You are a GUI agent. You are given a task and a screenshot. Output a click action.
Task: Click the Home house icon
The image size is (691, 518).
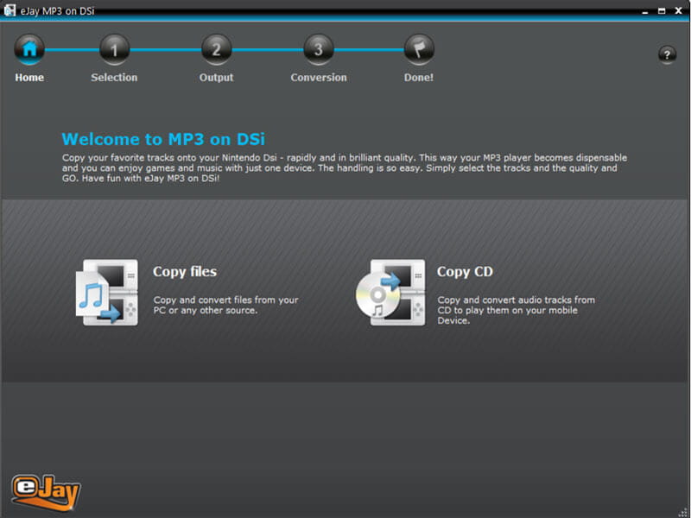pos(29,49)
